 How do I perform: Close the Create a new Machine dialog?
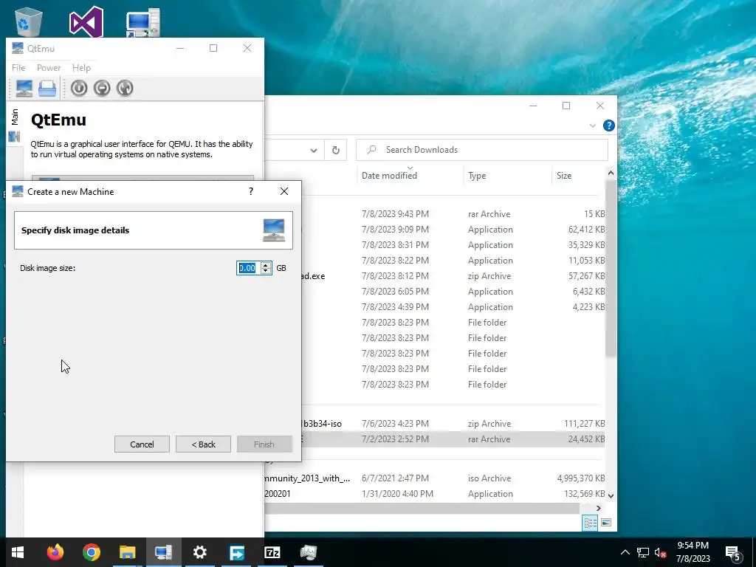point(284,191)
